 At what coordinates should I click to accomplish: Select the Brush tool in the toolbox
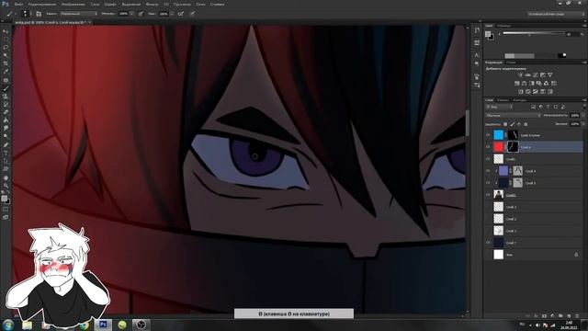point(6,88)
